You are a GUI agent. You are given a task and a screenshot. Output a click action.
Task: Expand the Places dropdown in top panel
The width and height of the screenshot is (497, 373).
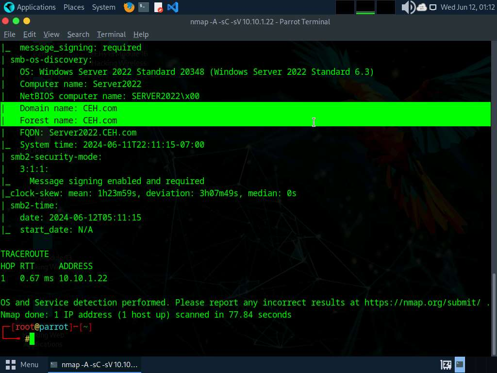tap(74, 7)
